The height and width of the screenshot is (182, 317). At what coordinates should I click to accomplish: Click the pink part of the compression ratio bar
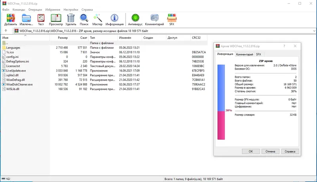[x=221, y=125]
